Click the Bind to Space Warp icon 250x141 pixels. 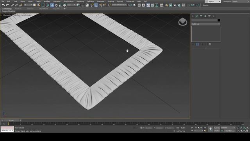(x=21, y=5)
